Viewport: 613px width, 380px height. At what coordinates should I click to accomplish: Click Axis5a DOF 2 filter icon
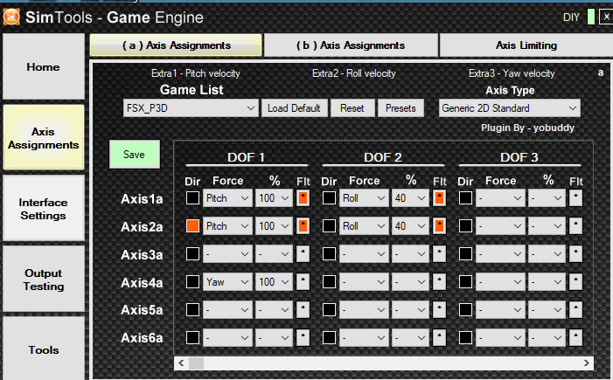tap(440, 310)
